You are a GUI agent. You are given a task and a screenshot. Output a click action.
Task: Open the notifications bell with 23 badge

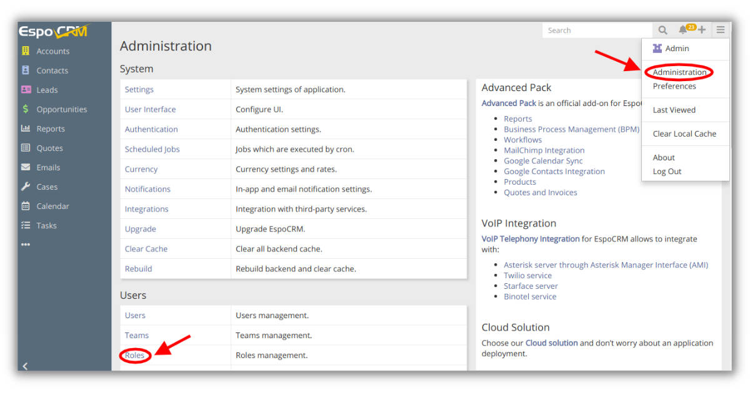click(x=682, y=29)
